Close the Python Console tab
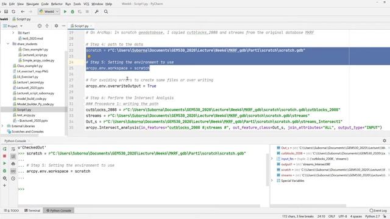Image resolution: width=390 pixels, height=219 pixels. tap(29, 141)
